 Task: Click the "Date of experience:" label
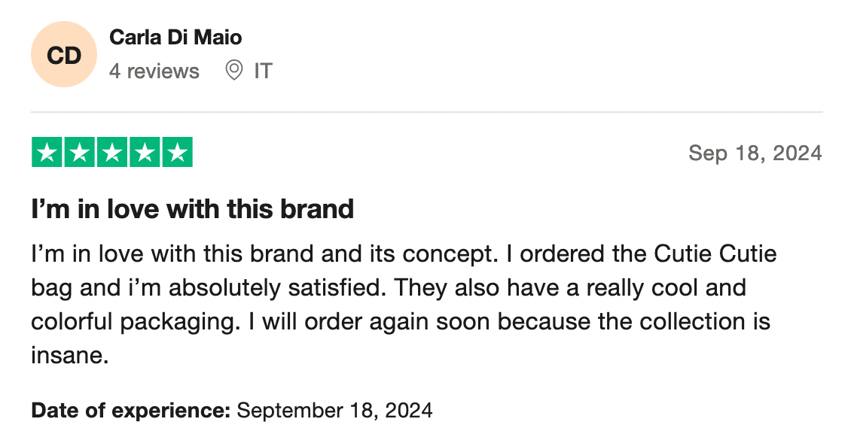pos(130,410)
